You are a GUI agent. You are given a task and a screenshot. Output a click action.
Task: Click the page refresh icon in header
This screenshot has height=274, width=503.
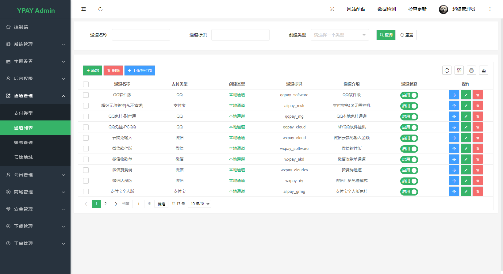pyautogui.click(x=100, y=9)
